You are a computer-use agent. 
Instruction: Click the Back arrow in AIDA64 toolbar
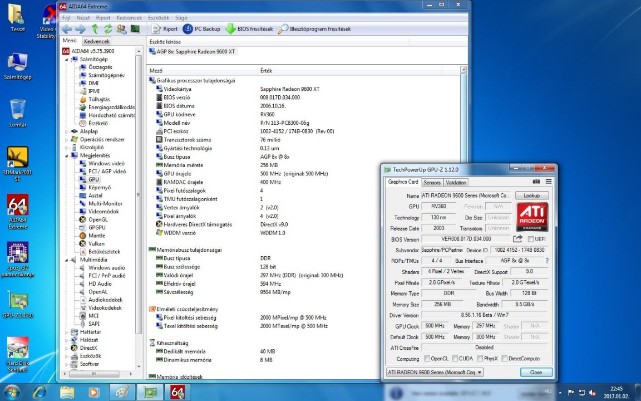[67, 29]
